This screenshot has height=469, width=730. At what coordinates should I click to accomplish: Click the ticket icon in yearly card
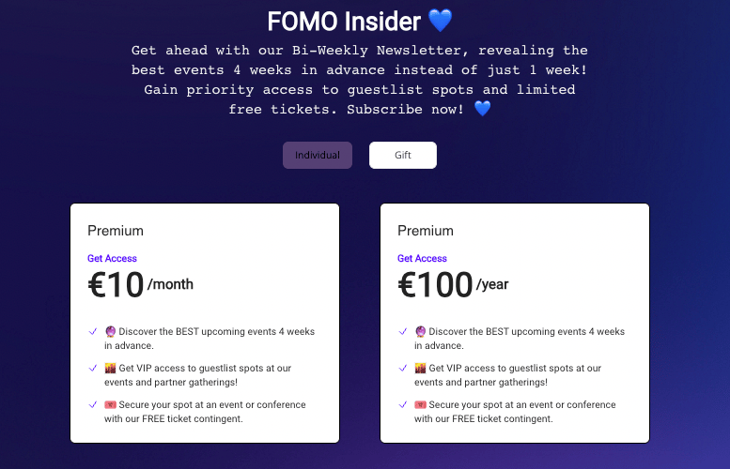(x=420, y=405)
